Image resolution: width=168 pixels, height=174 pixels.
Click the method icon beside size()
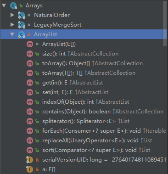coord(30,54)
